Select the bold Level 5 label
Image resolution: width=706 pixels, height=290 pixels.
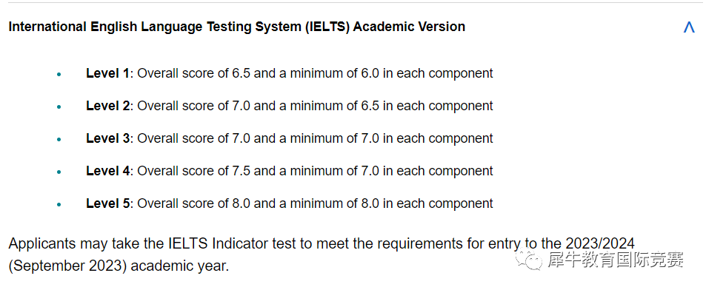107,203
